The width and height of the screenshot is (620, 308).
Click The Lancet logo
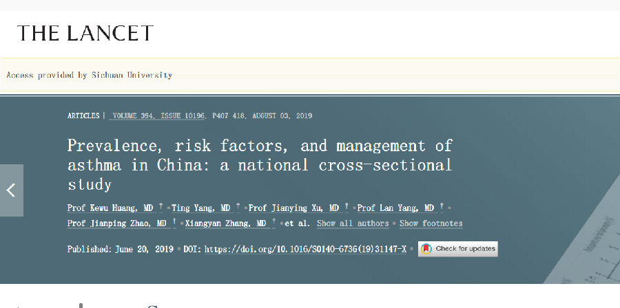click(85, 33)
